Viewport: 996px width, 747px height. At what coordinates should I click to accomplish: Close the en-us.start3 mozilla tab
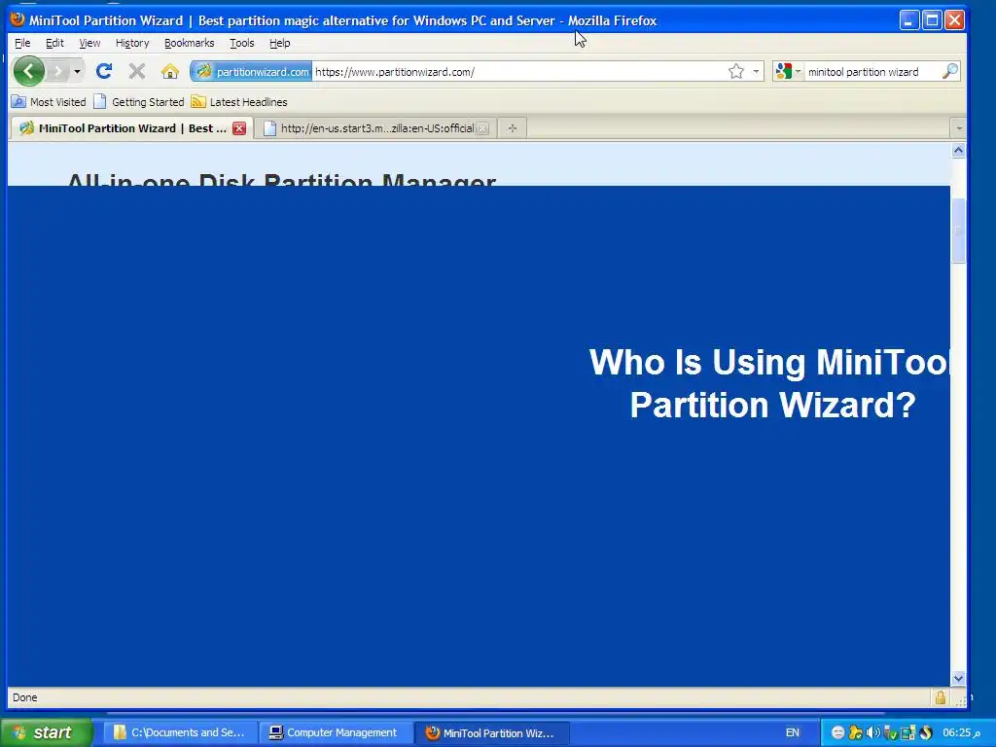[482, 128]
